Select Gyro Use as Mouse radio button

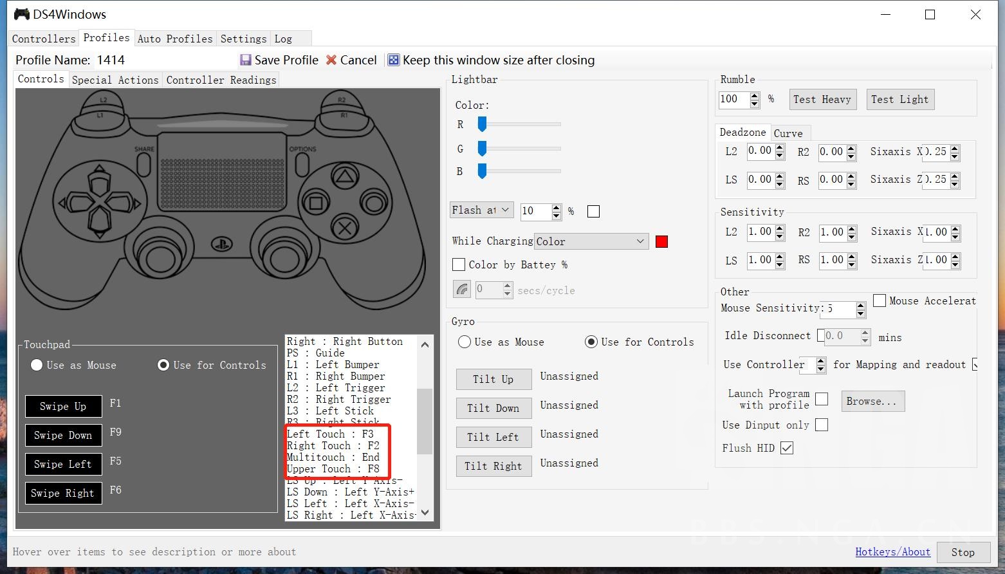(465, 342)
